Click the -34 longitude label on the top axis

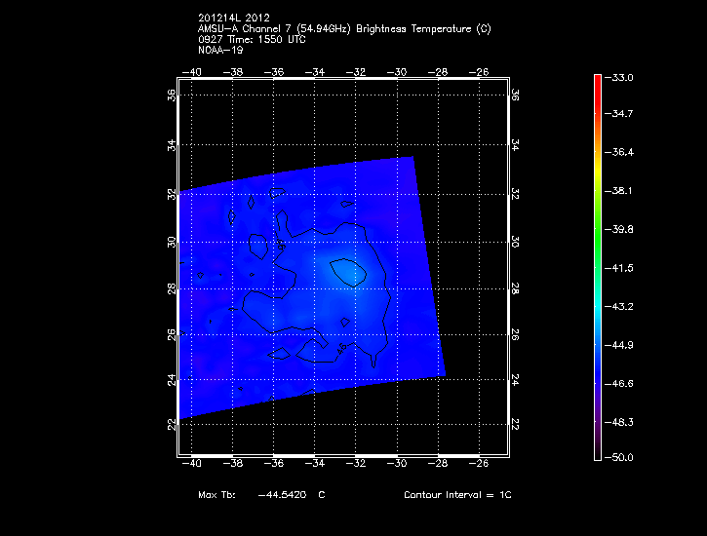[315, 72]
